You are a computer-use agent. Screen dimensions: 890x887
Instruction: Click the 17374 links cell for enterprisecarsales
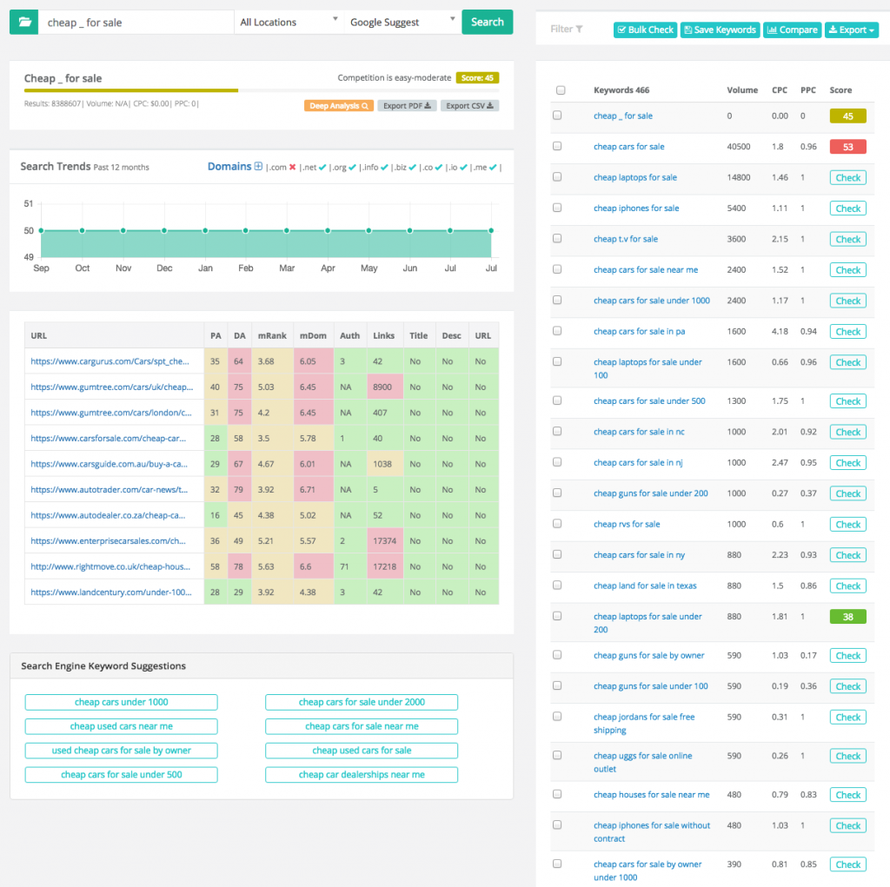click(385, 541)
